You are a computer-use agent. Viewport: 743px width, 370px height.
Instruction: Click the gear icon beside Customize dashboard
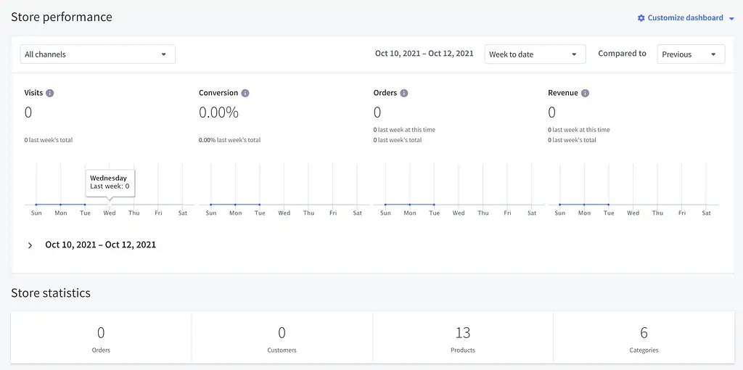pos(641,18)
